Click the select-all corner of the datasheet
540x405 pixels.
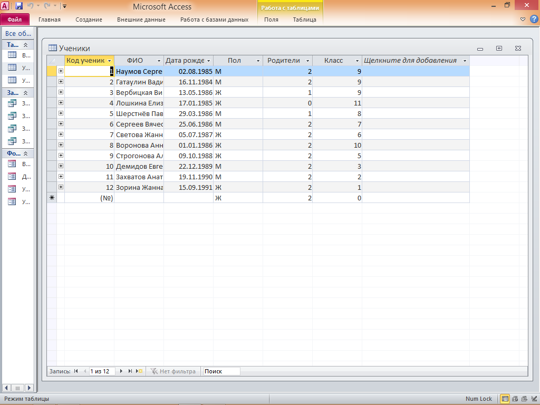(x=52, y=61)
